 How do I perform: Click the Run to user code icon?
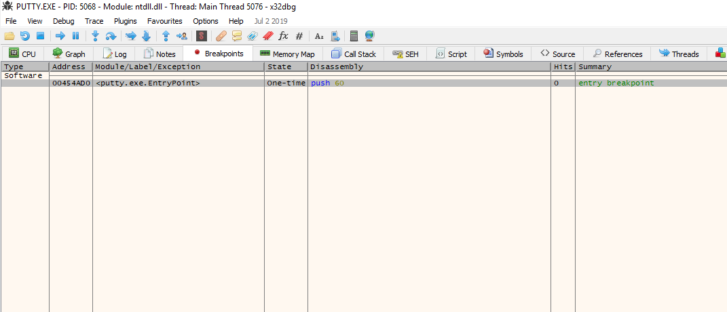click(182, 36)
